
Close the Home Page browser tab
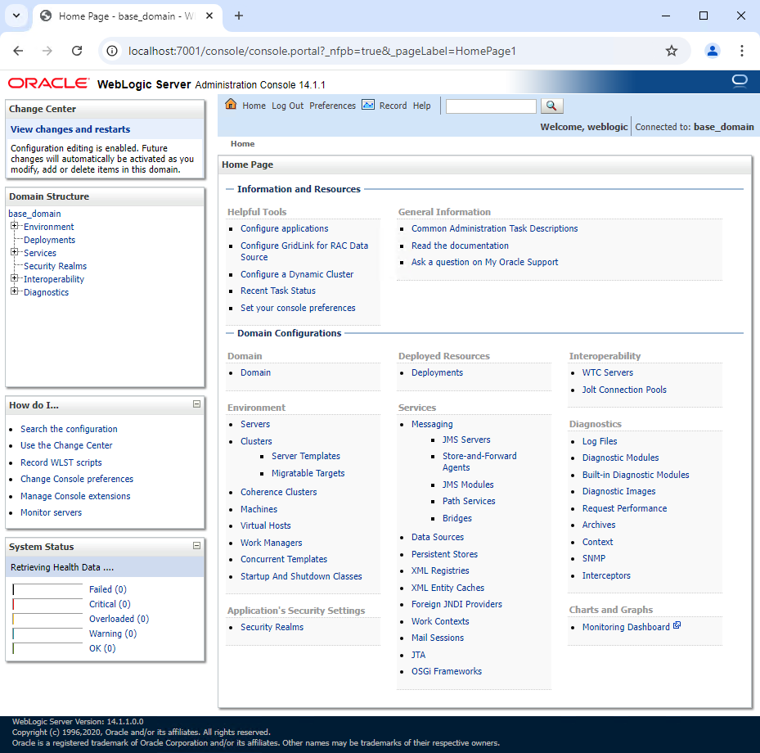click(x=209, y=16)
